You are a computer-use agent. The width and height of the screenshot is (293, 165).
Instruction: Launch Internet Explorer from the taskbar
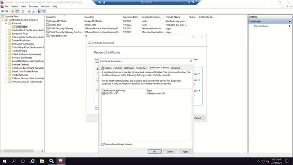[33, 161]
